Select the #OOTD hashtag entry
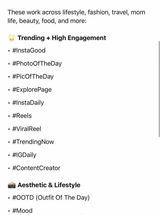Screen dimensions: 161x215 coord(51,198)
